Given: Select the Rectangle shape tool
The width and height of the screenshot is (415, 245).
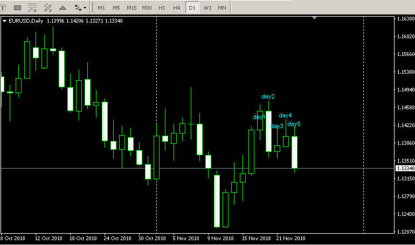Looking at the screenshot, I should pyautogui.click(x=17, y=8).
